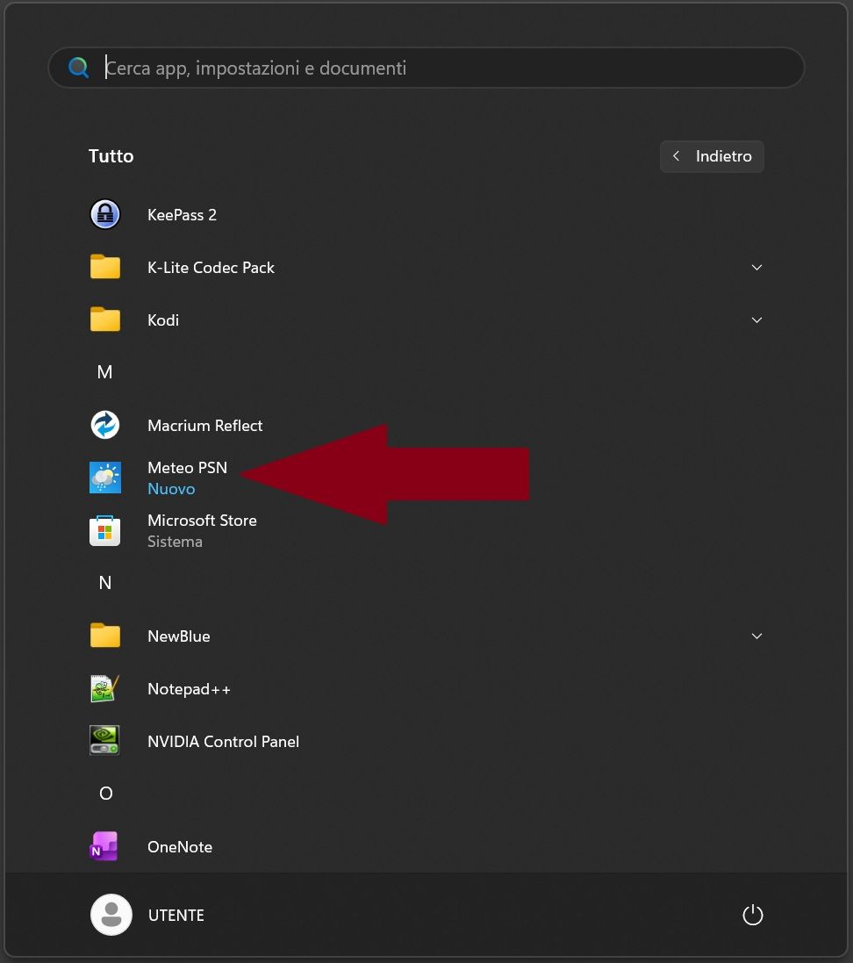Open the Meteo PSN weather icon
Image resolution: width=853 pixels, height=963 pixels.
click(x=105, y=478)
